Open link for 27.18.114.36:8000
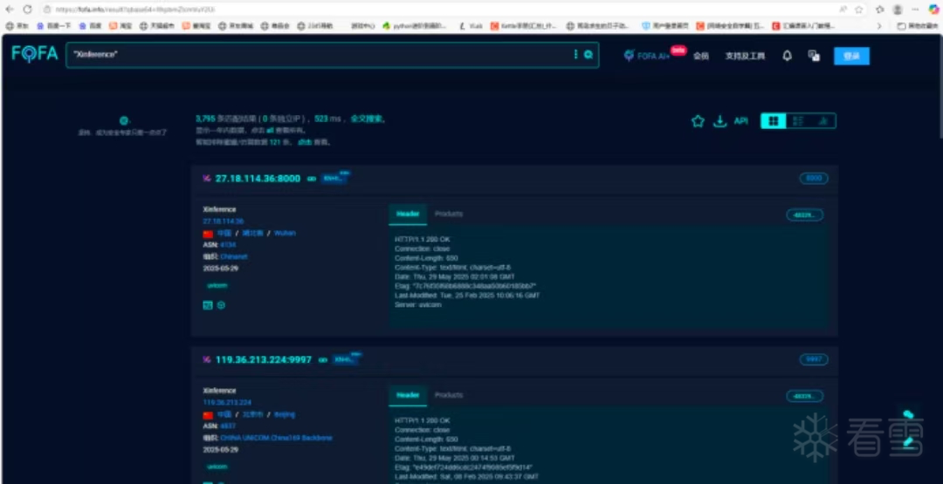The width and height of the screenshot is (943, 484). point(258,179)
